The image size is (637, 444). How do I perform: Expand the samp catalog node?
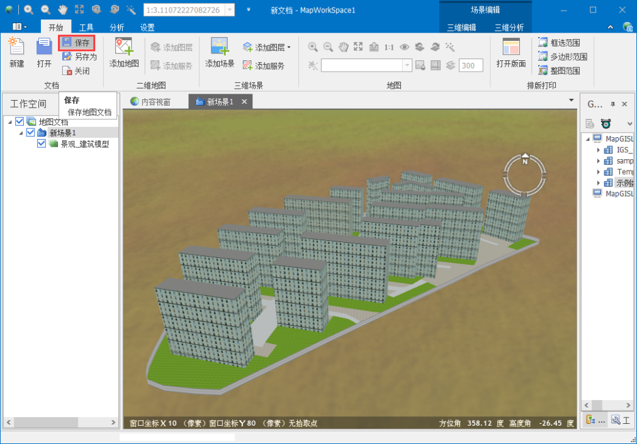click(598, 161)
